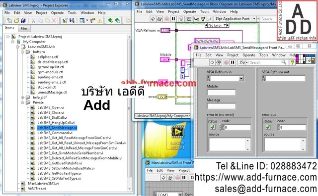Select unreadMassage.ctl in bottom folder
This screenshot has width=318, height=196.
52,93
